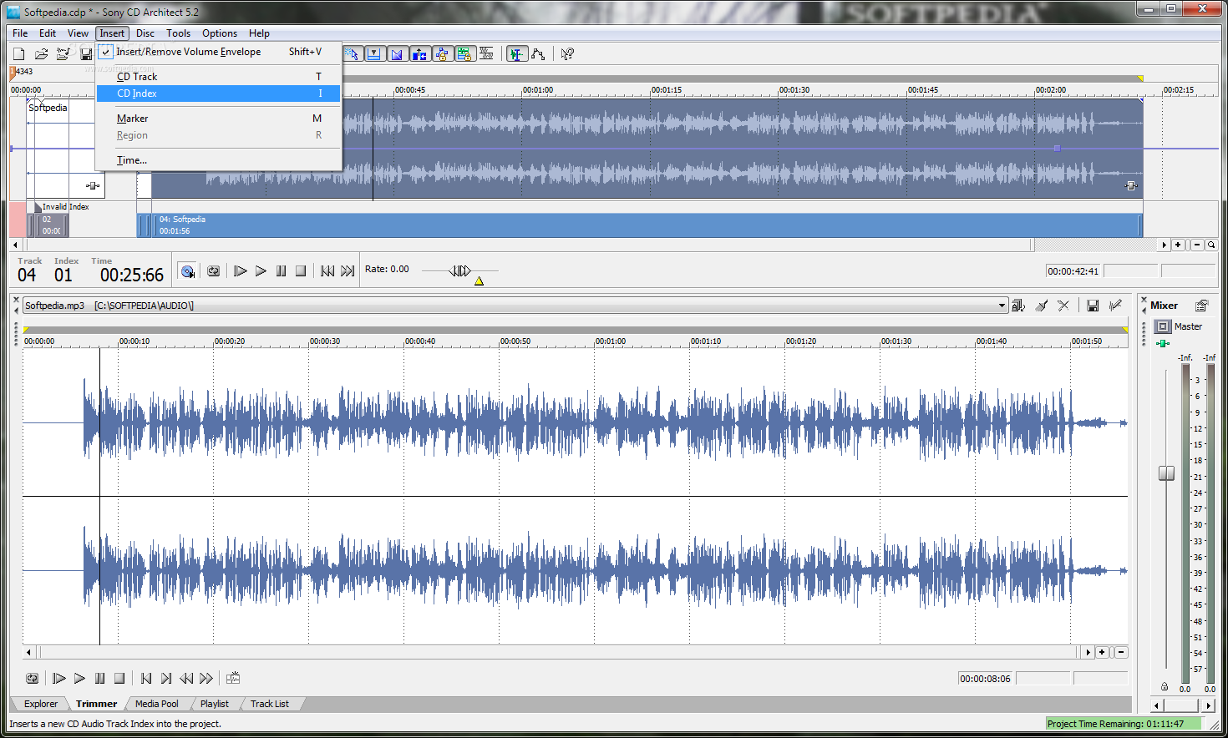Click the timeline zoom magnifier button
Screen dimensions: 1228x738
pos(1210,245)
